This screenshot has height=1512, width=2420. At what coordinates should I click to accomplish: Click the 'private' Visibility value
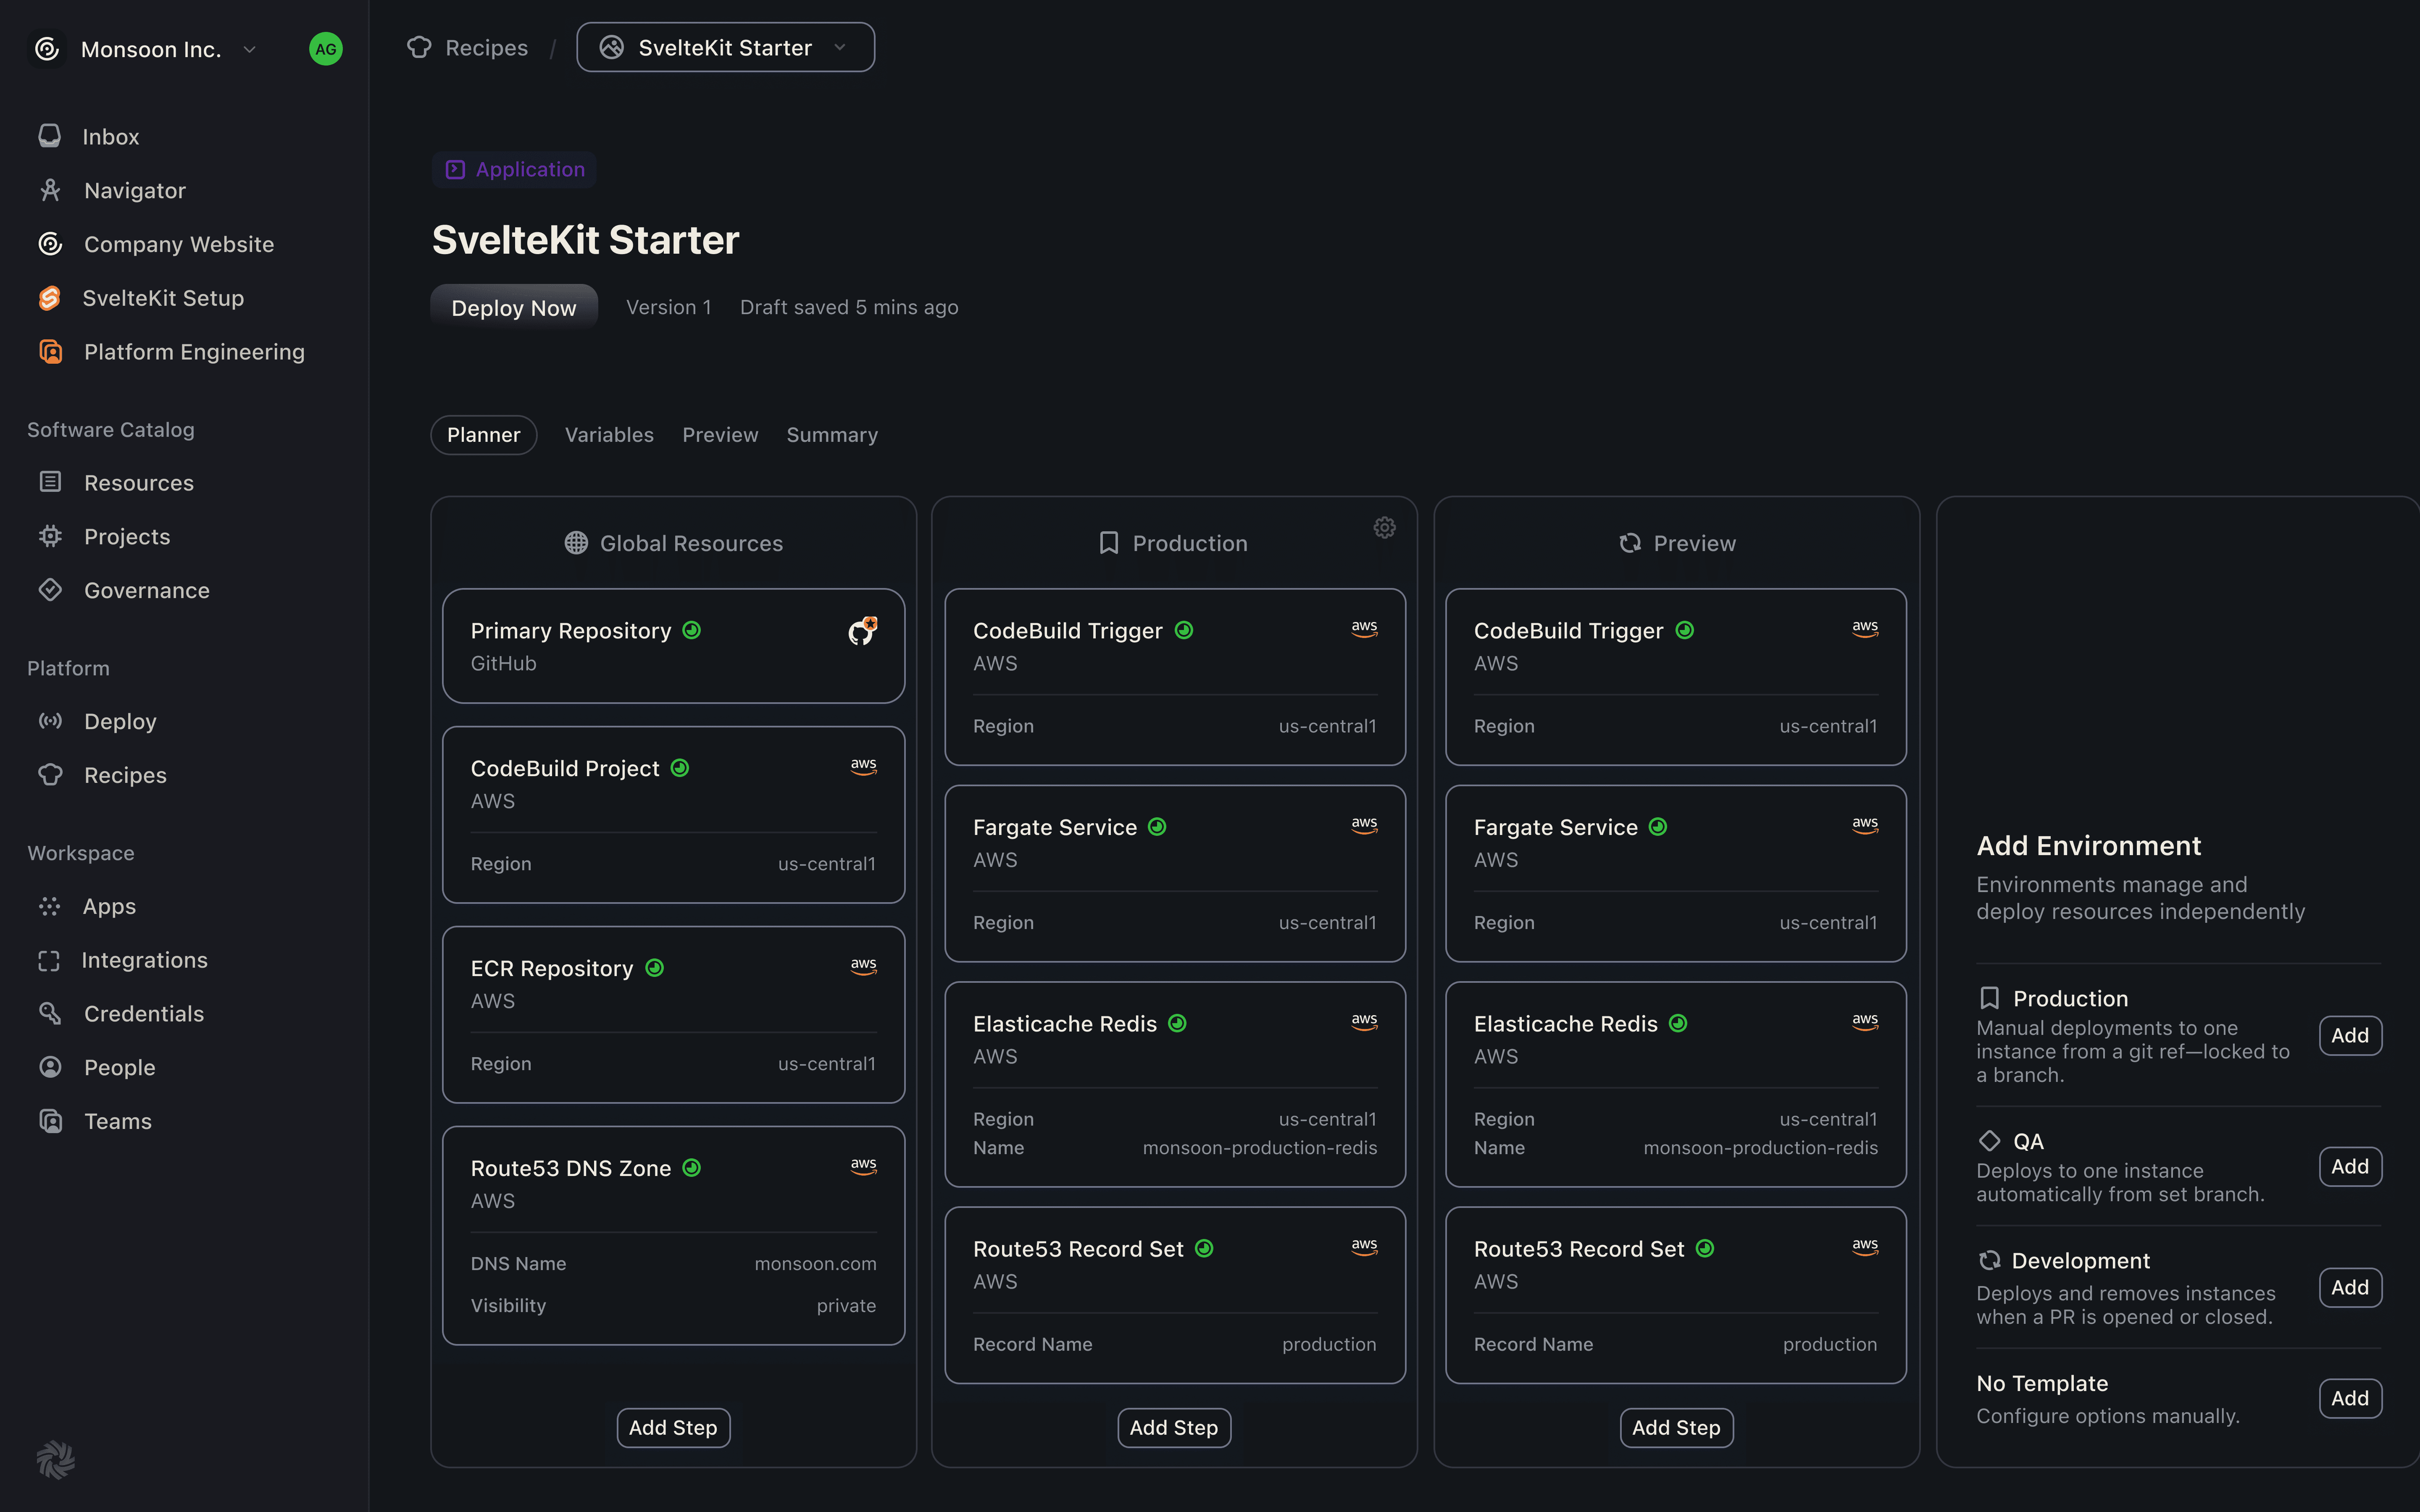pyautogui.click(x=846, y=1306)
